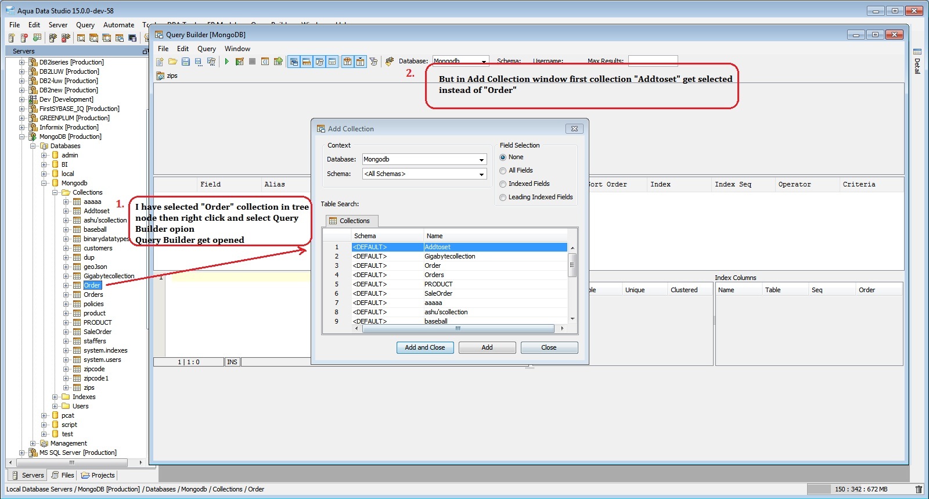Click the Servers tree horizontal scrollbar
Image resolution: width=929 pixels, height=499 pixels.
(x=72, y=462)
